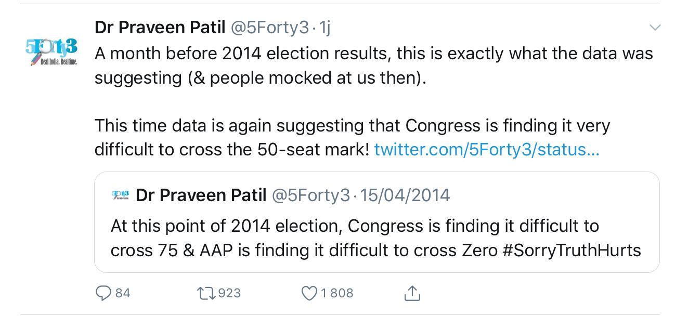Viewport: 688px width, 316px height.
Task: Click the 1 808 likes count
Action: pyautogui.click(x=337, y=294)
